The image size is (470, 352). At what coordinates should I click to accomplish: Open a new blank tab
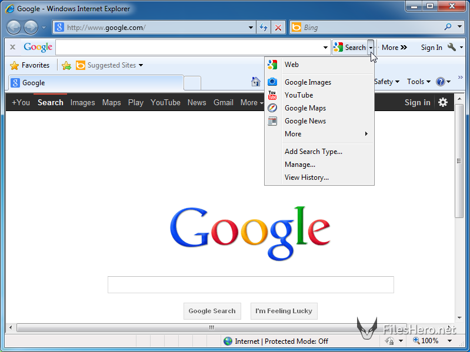click(x=192, y=83)
